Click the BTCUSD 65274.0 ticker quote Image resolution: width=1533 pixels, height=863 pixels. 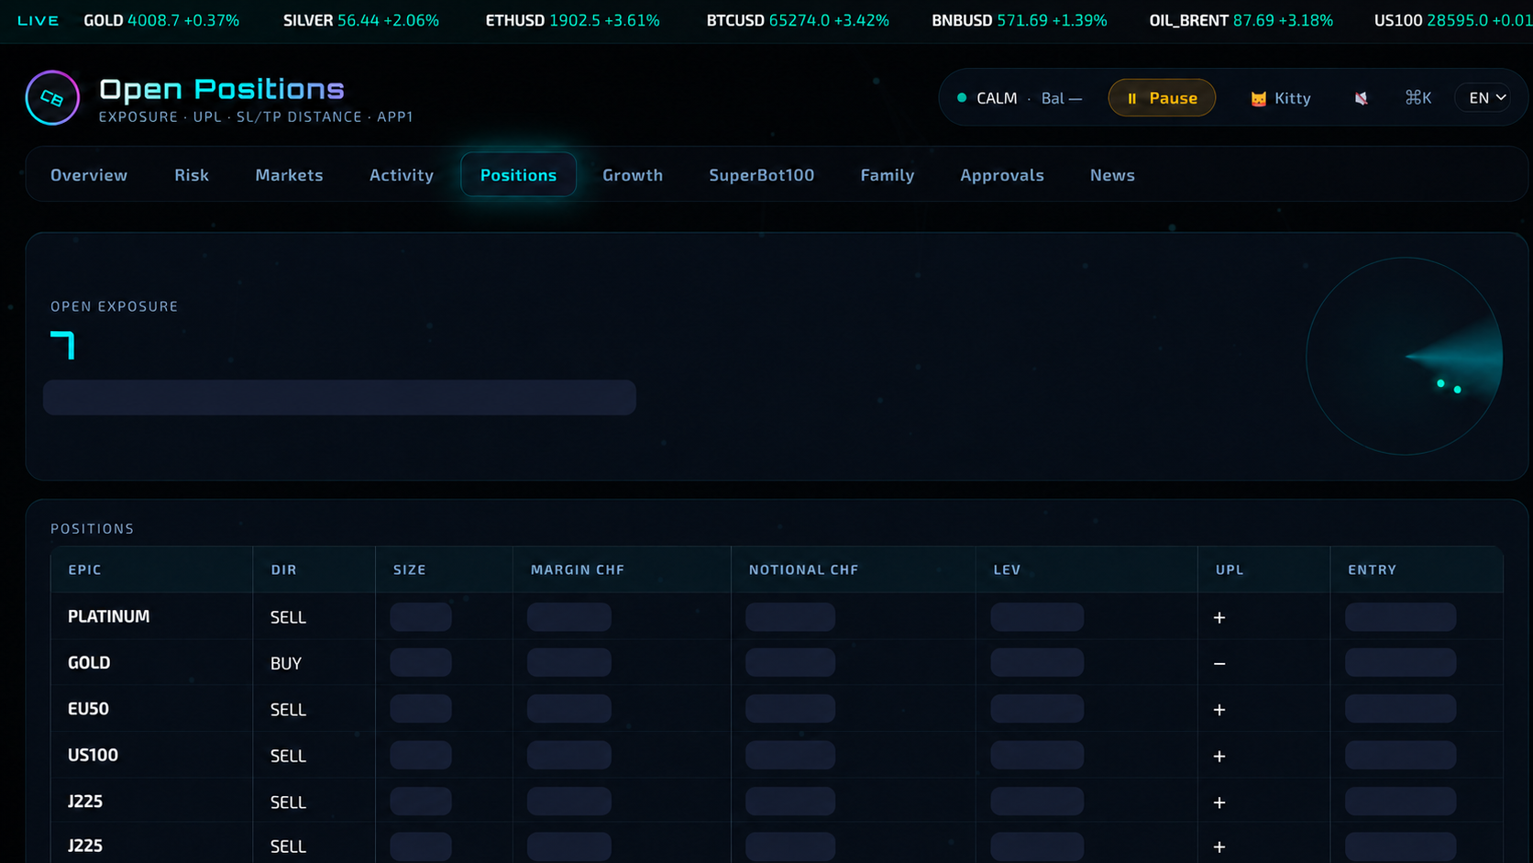point(798,20)
